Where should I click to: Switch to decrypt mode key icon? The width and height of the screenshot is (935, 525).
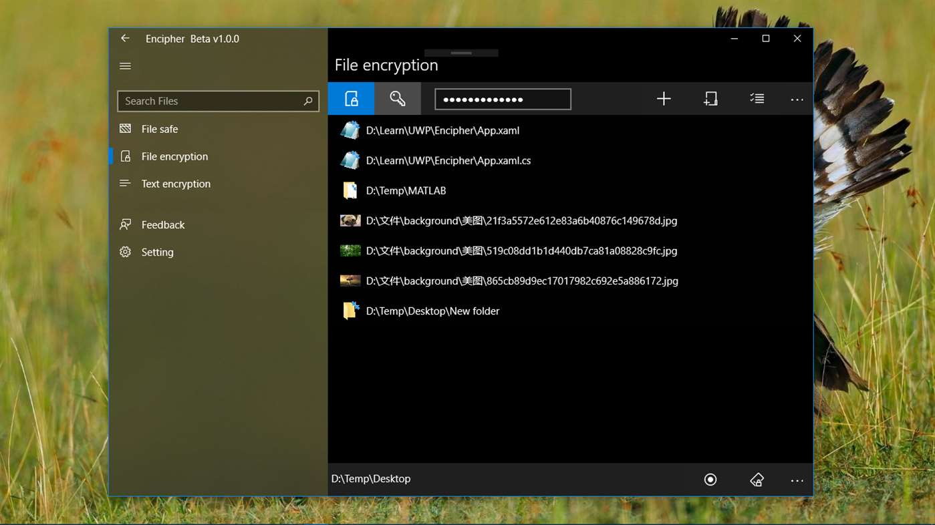[398, 99]
